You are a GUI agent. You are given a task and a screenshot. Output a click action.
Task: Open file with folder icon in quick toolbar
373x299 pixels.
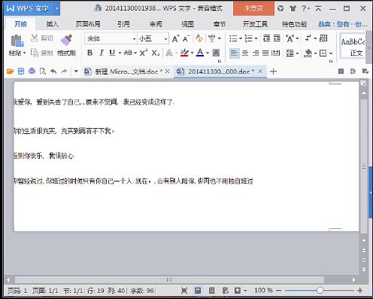point(10,72)
